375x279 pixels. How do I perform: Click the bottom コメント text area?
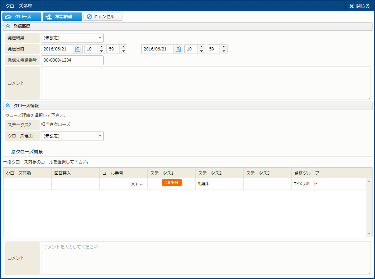coord(205,258)
